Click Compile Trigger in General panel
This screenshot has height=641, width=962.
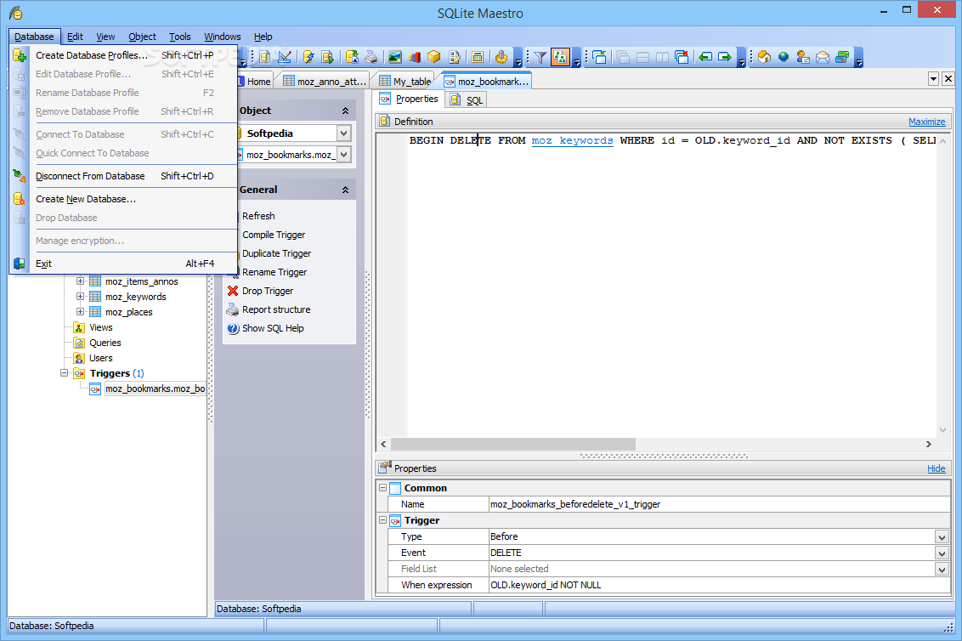[273, 235]
